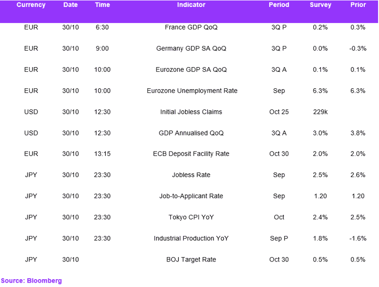Click the Job-to-Applicant Rate row
379x287 pixels.
(x=189, y=196)
